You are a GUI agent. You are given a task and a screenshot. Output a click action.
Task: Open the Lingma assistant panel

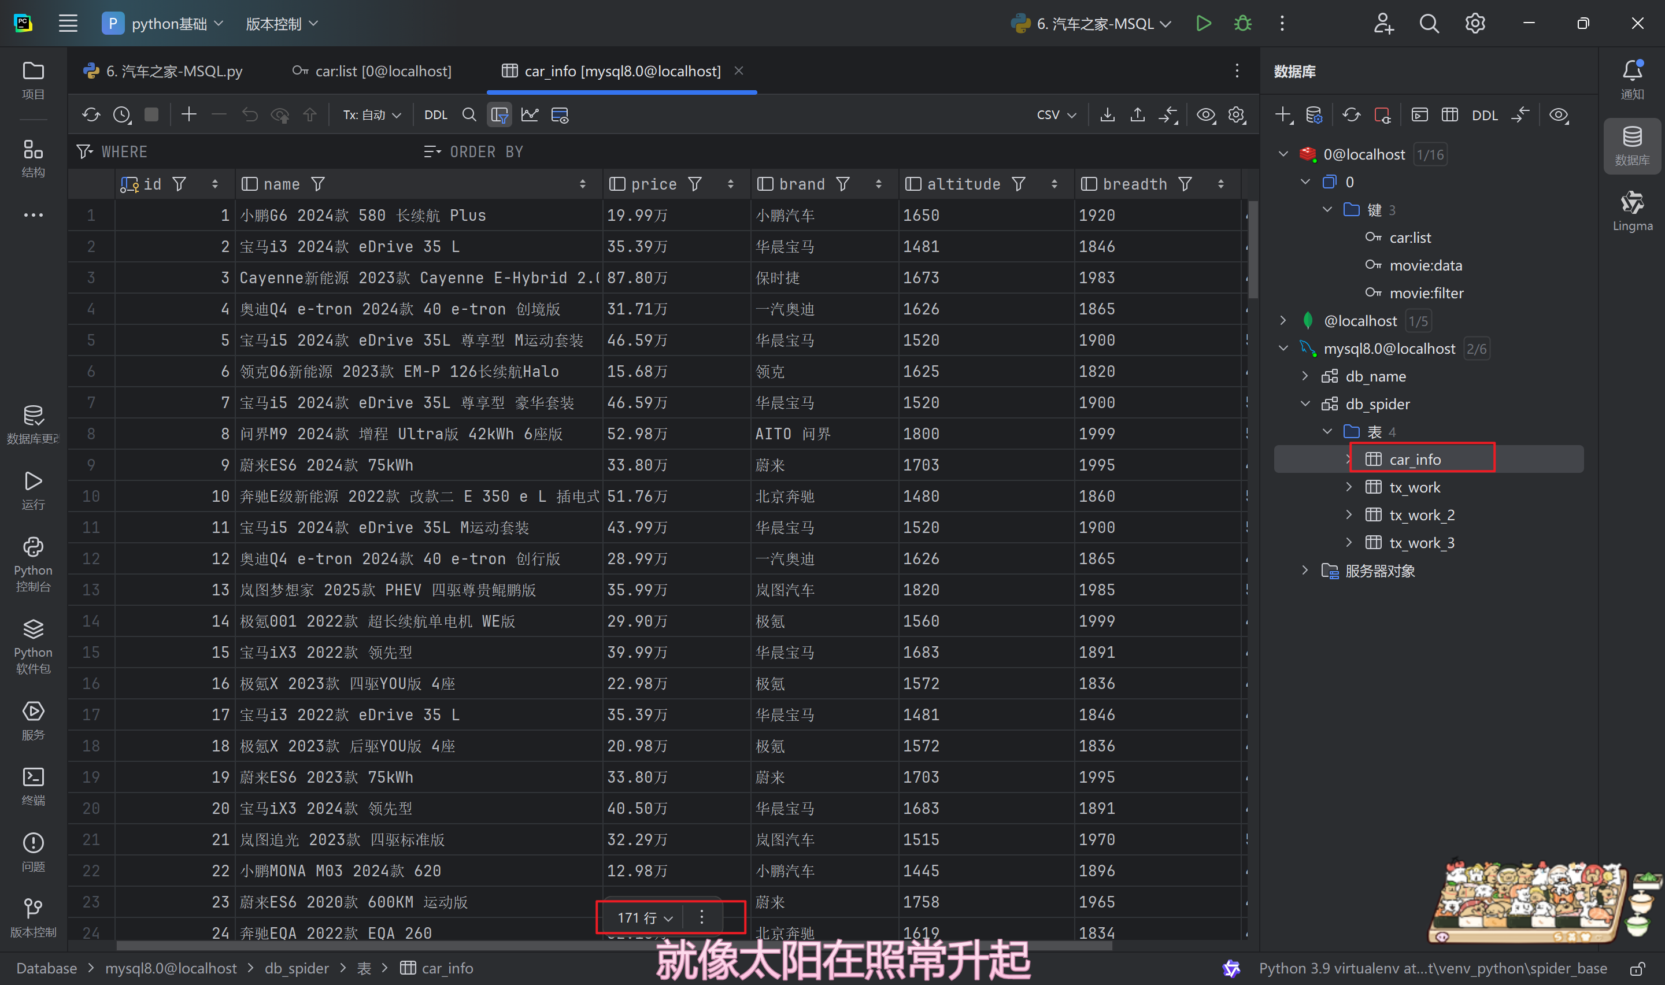click(x=1632, y=210)
